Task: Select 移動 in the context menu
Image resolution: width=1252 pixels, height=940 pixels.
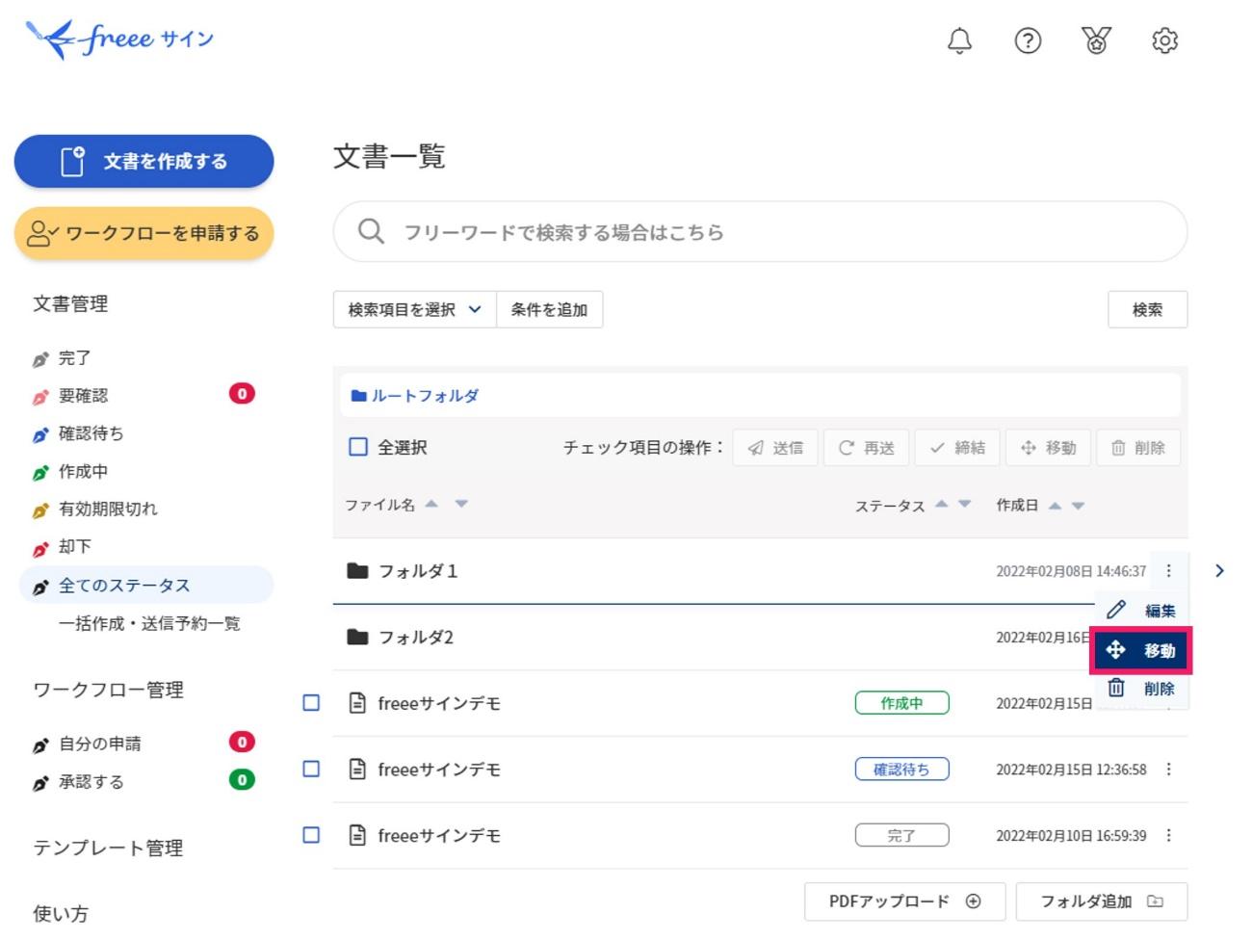Action: coord(1141,650)
